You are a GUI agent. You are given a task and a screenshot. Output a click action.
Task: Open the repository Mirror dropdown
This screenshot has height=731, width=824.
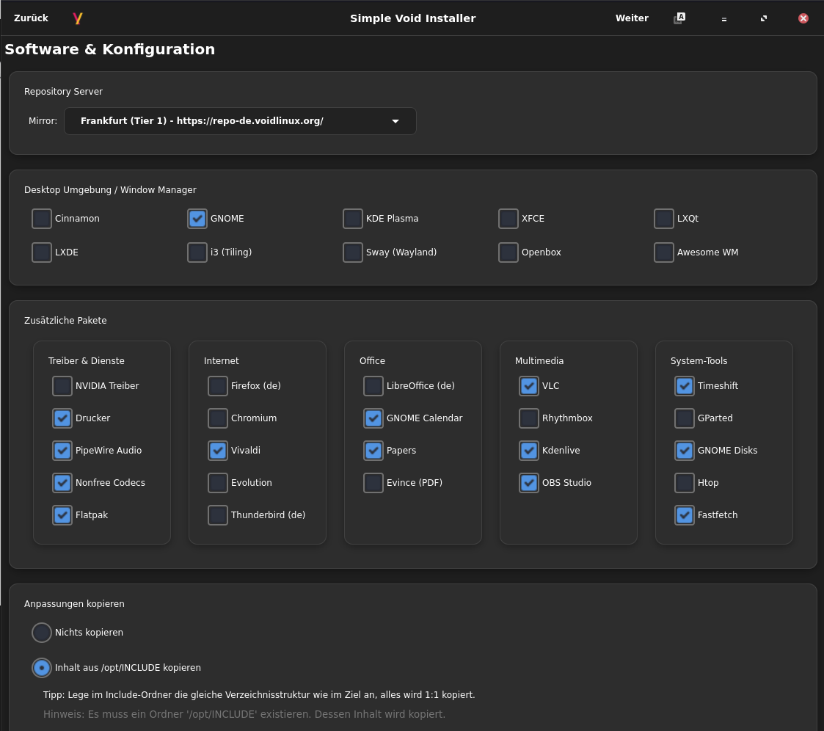(x=240, y=121)
